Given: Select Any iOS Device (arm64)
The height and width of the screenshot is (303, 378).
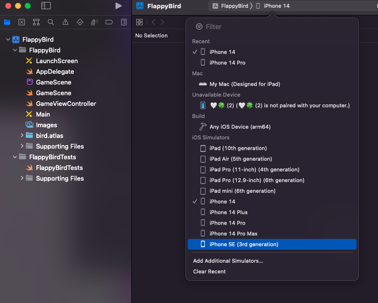Looking at the screenshot, I should (x=272, y=127).
